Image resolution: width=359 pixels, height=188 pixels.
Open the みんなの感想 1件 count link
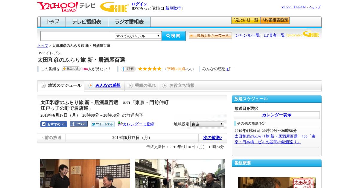tap(228, 69)
